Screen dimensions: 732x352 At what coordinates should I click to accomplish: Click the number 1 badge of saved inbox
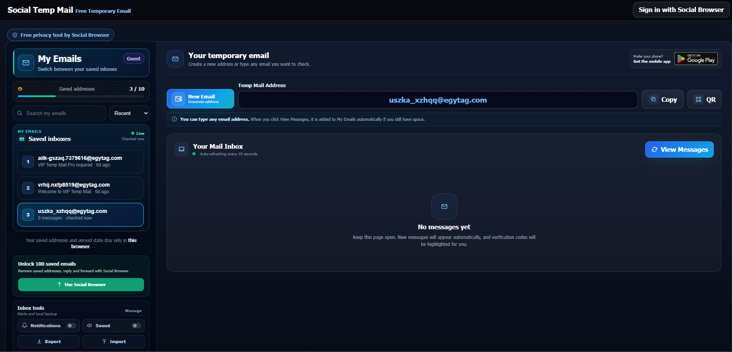click(28, 161)
